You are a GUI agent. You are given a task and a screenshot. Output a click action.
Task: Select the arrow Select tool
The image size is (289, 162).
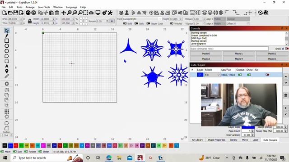point(7,31)
